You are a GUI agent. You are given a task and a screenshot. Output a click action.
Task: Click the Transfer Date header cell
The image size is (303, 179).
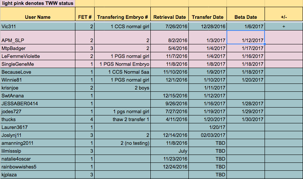tap(208, 17)
